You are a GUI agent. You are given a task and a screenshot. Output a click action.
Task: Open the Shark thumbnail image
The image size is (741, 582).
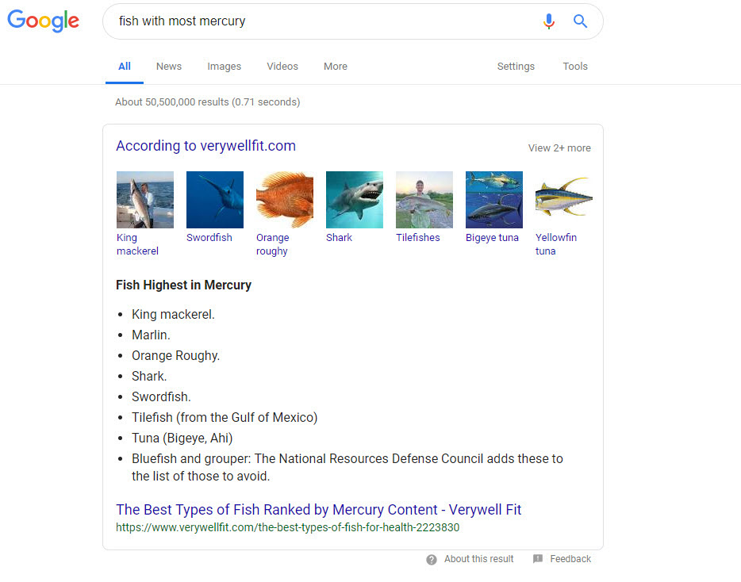(x=355, y=200)
